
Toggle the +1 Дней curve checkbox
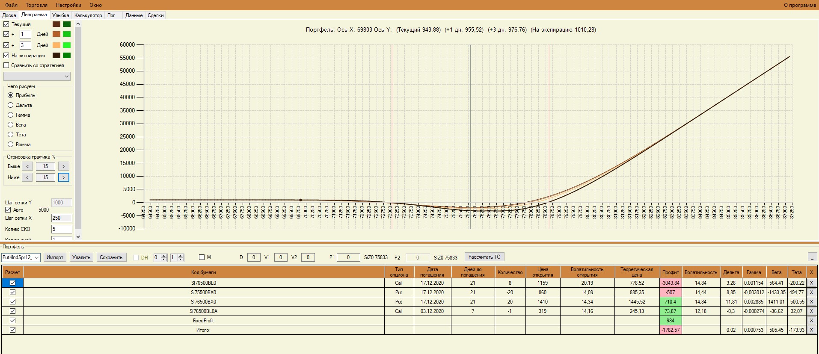pos(6,34)
